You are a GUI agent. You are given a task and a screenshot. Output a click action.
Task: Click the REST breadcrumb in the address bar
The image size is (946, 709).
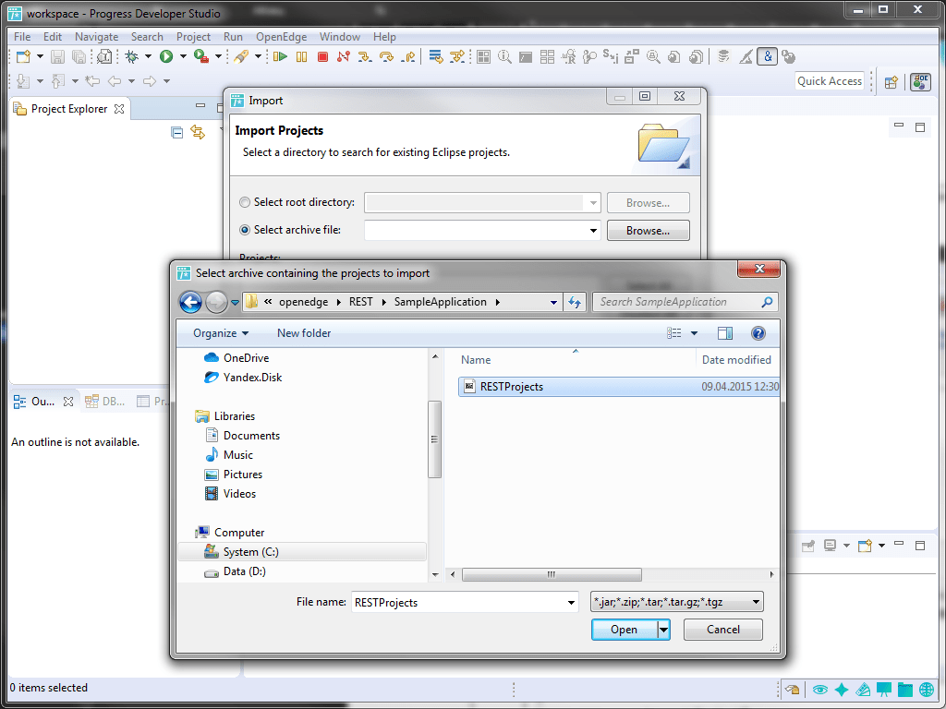click(x=361, y=302)
